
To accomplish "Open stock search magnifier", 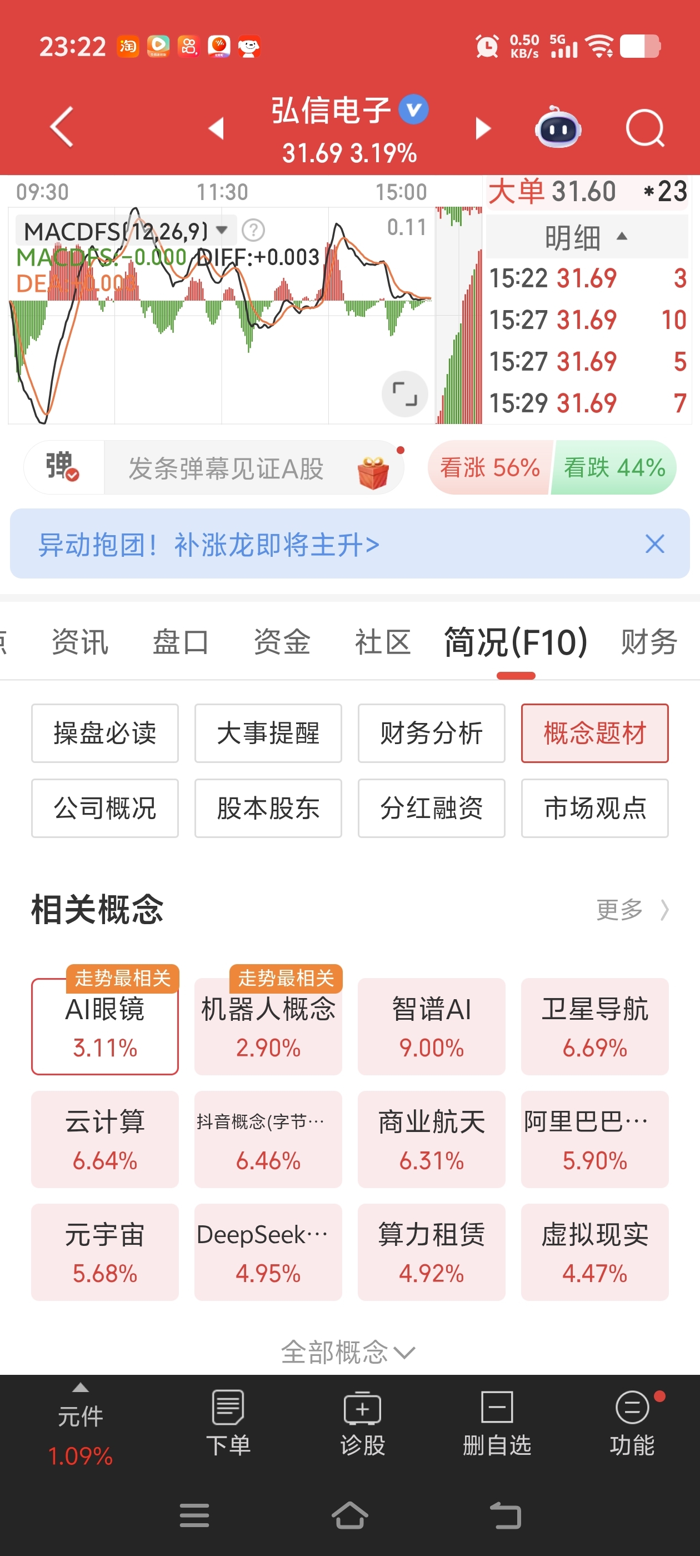I will pyautogui.click(x=645, y=128).
